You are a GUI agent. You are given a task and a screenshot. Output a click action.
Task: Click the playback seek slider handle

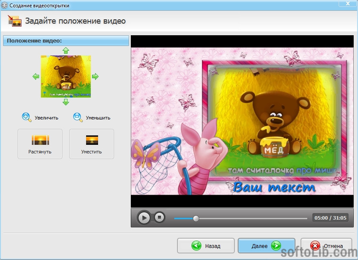pyautogui.click(x=196, y=218)
